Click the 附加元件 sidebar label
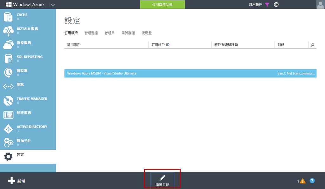Viewport: 325px width, 189px height. point(24,141)
